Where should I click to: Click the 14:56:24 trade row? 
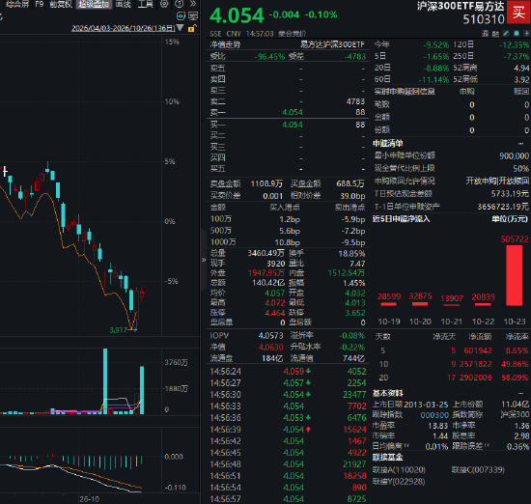pyautogui.click(x=288, y=371)
